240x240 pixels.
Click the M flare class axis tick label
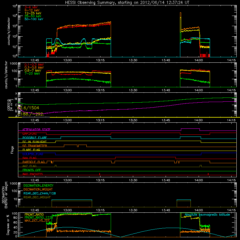tap(16, 99)
